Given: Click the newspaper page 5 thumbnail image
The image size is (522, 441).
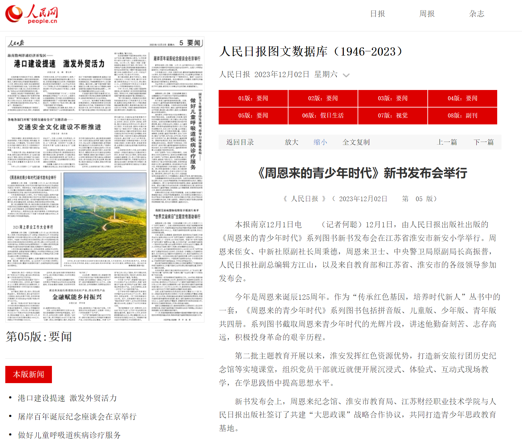Looking at the screenshot, I should coord(105,179).
